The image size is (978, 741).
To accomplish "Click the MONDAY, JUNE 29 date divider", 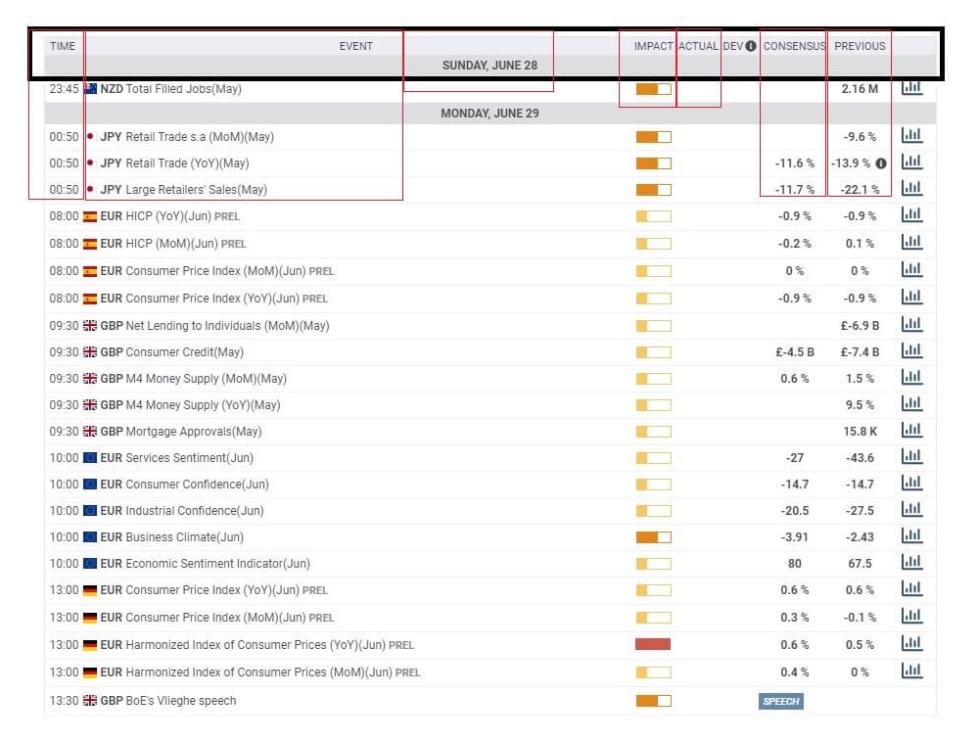I will coord(489,114).
